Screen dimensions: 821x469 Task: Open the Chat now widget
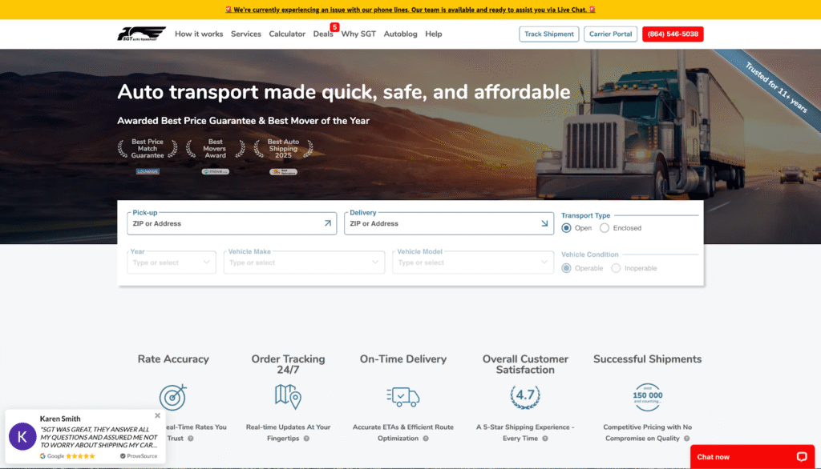752,456
